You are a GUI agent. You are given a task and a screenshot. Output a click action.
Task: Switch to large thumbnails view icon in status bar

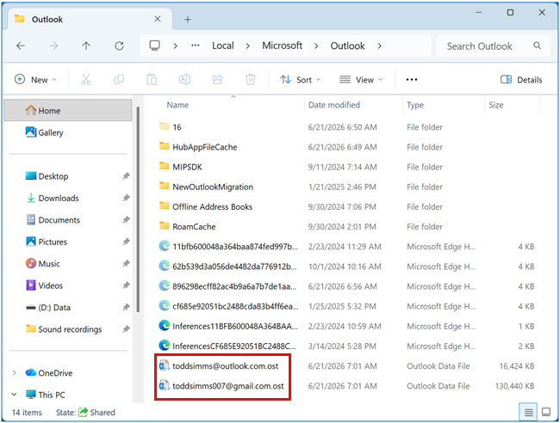coord(546,413)
